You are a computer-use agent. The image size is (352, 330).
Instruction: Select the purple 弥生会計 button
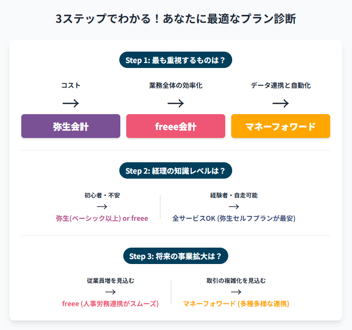point(71,126)
